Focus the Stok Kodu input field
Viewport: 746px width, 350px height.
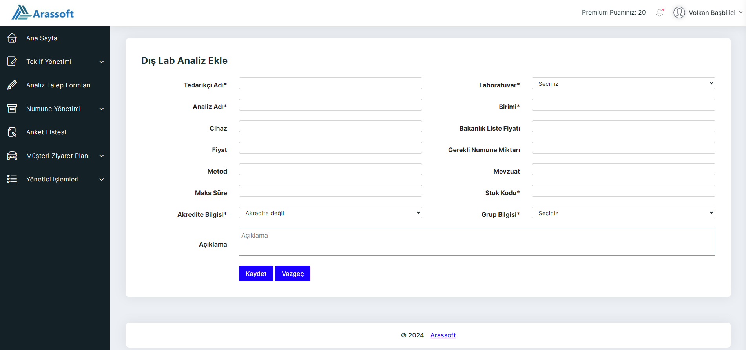623,191
